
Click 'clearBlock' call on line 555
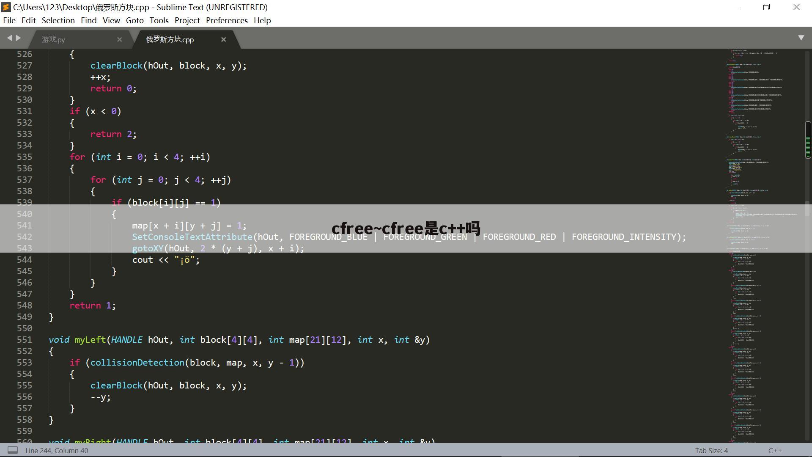click(x=116, y=385)
